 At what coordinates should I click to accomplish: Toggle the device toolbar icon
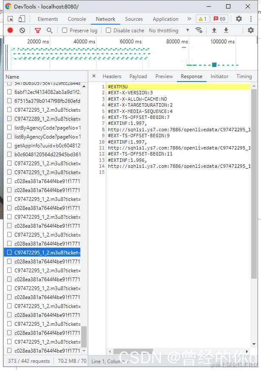point(22,19)
